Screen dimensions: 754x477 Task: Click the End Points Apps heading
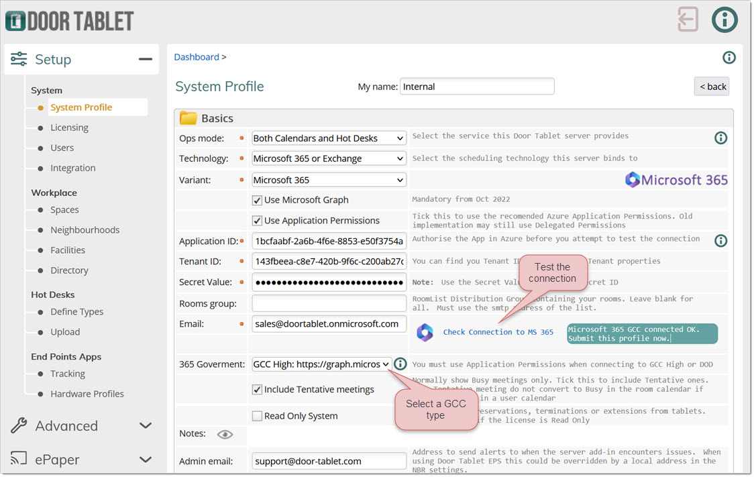coord(66,357)
